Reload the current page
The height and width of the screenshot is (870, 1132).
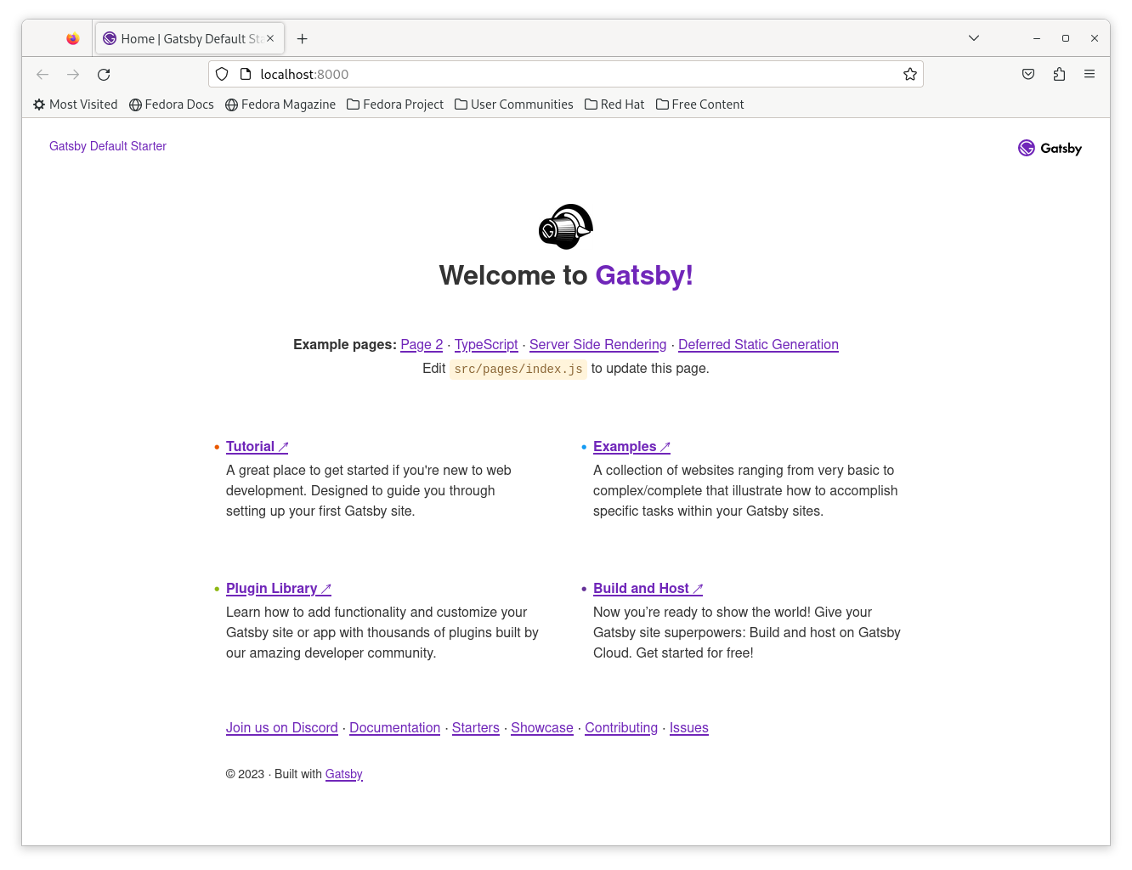(104, 75)
